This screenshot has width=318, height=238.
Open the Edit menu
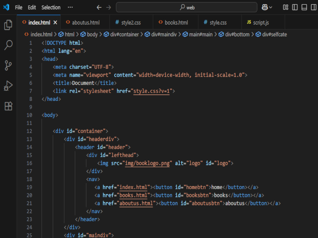point(32,8)
